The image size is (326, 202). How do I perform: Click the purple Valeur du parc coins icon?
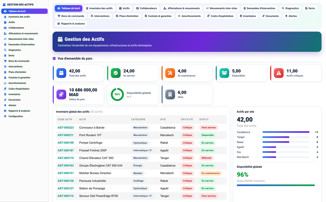point(61,94)
